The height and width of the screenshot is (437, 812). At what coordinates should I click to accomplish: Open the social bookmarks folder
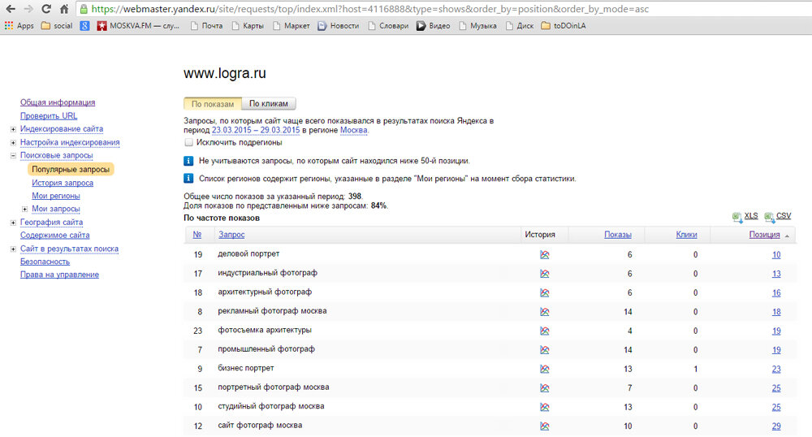57,25
